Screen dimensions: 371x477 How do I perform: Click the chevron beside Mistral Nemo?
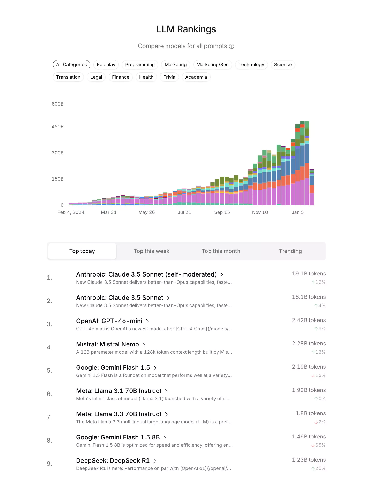(144, 345)
